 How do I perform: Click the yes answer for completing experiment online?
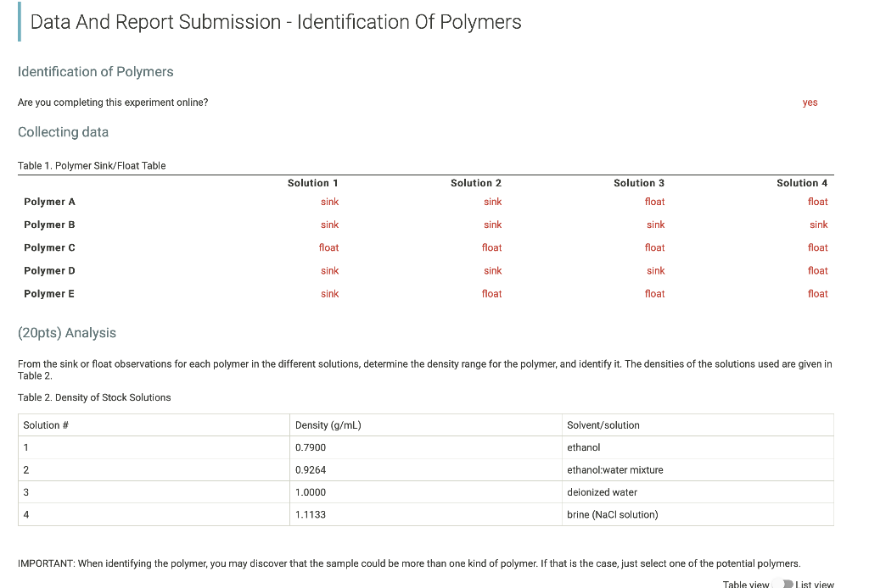pyautogui.click(x=810, y=102)
